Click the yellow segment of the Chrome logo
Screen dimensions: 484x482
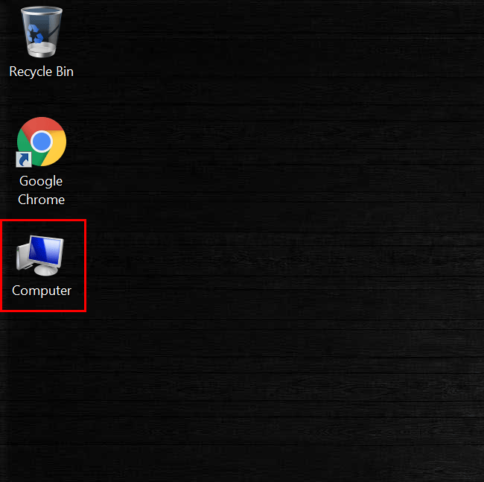pos(56,150)
